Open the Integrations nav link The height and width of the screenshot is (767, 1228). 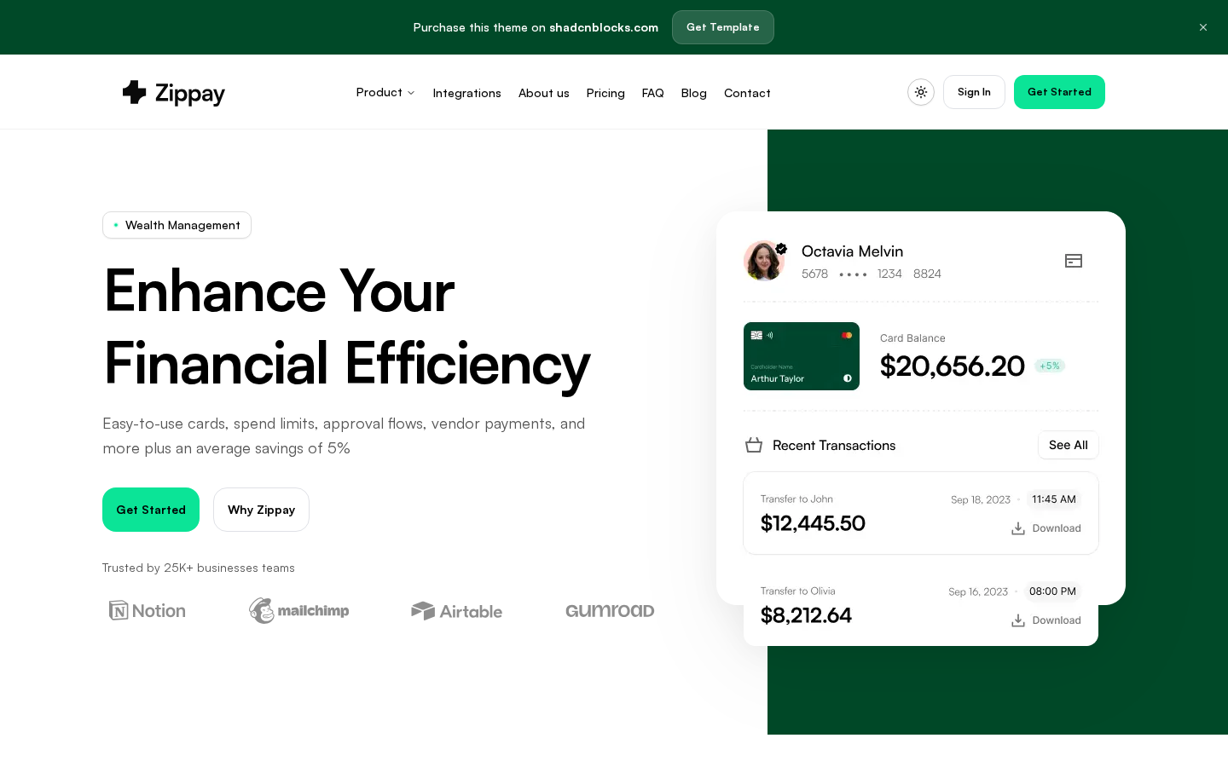[466, 93]
